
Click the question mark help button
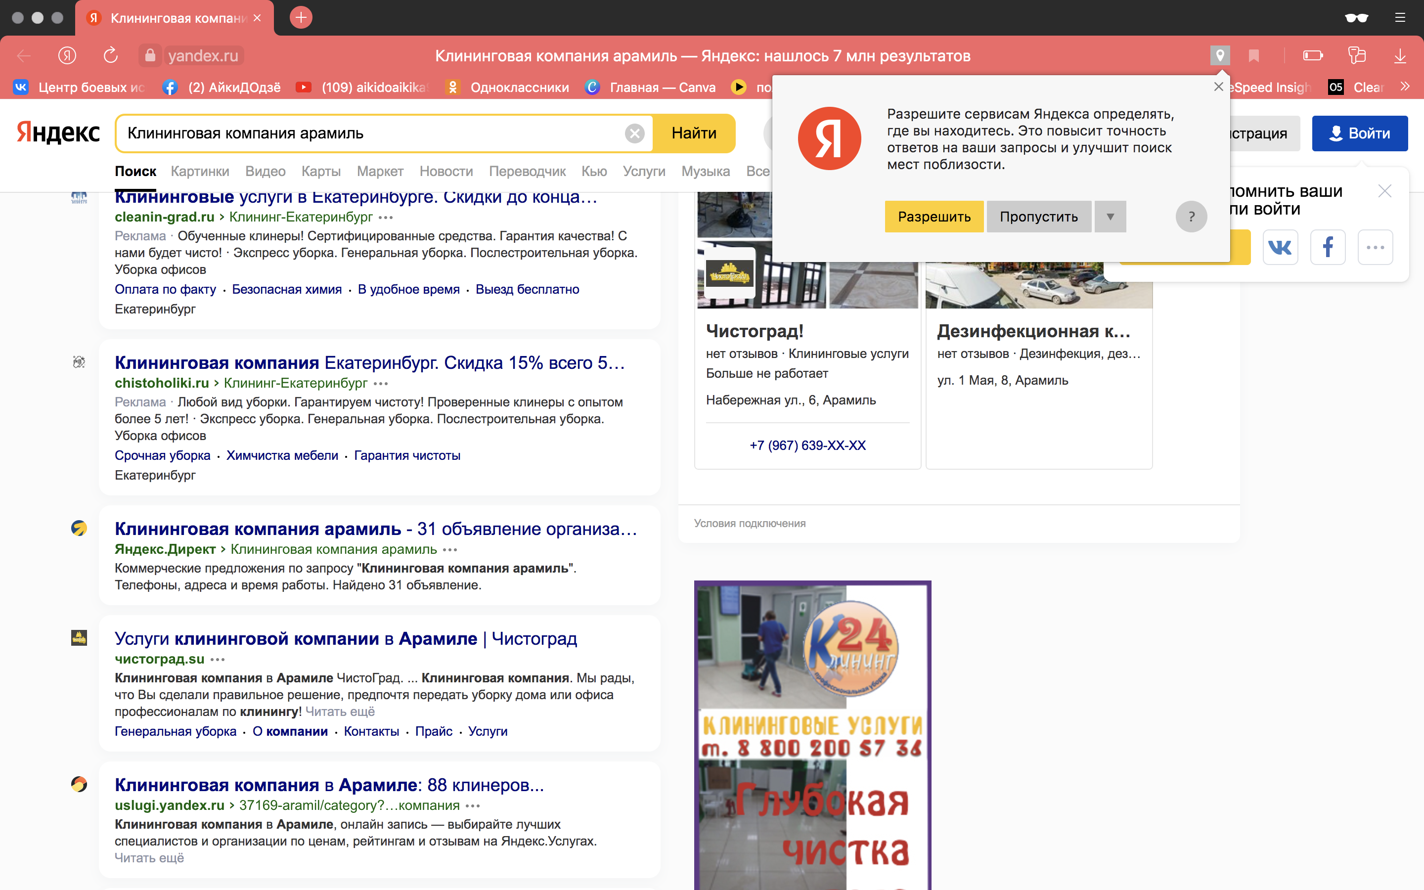click(1191, 217)
